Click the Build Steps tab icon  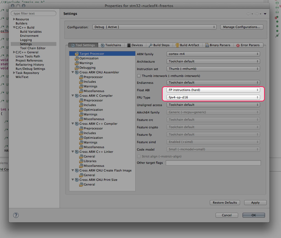tap(151, 45)
